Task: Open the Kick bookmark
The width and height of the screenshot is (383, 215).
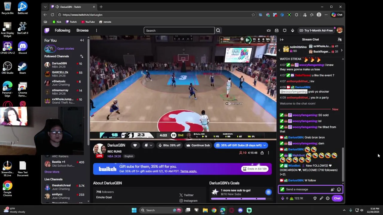Action: [x=57, y=22]
